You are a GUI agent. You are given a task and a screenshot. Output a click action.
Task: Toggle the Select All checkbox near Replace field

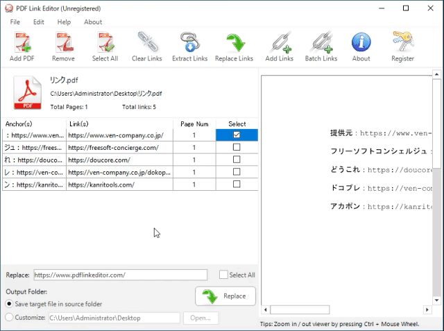(223, 275)
